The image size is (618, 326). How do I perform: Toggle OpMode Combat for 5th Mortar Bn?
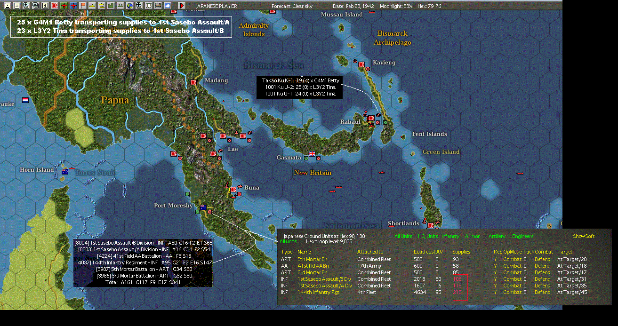pyautogui.click(x=512, y=259)
